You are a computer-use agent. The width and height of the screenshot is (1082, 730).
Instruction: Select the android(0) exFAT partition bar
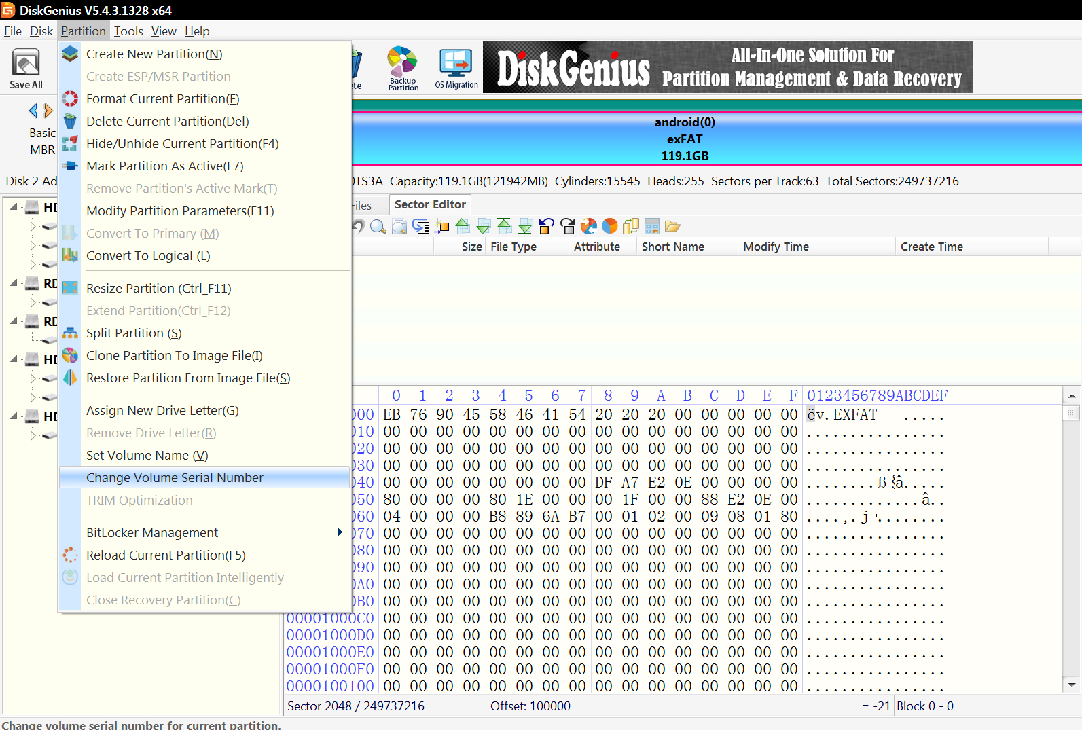click(x=717, y=139)
